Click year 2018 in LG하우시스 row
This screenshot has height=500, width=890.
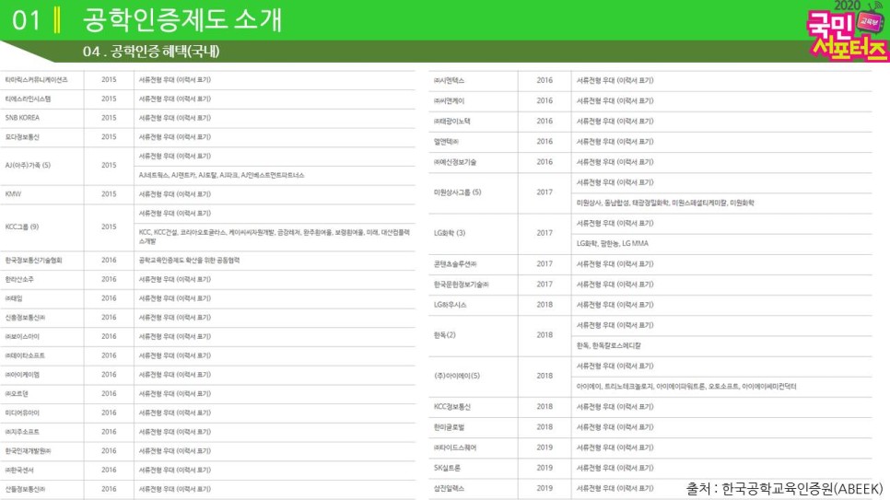coord(545,305)
